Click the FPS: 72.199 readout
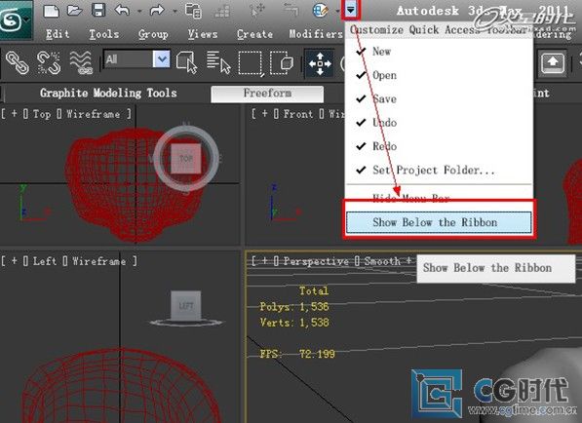The image size is (582, 423). click(297, 354)
